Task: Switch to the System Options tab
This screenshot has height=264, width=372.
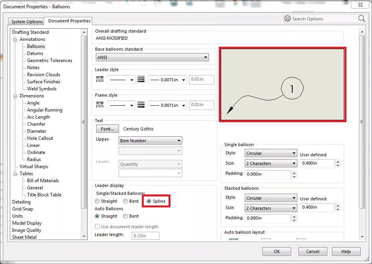Action: pyautogui.click(x=27, y=21)
